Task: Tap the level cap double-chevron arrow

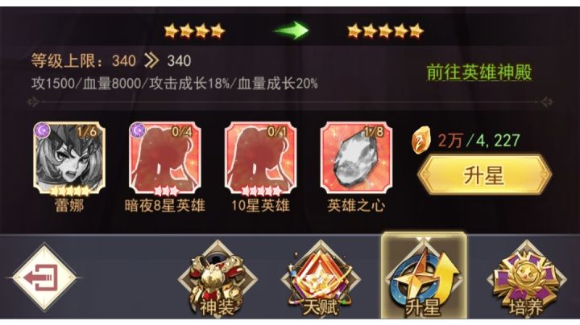Action: pos(151,60)
